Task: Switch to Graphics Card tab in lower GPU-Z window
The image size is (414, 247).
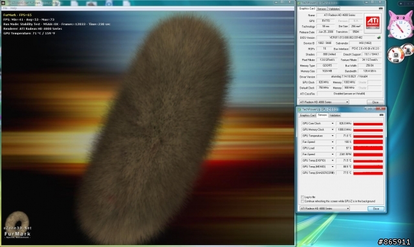Action: click(x=308, y=115)
